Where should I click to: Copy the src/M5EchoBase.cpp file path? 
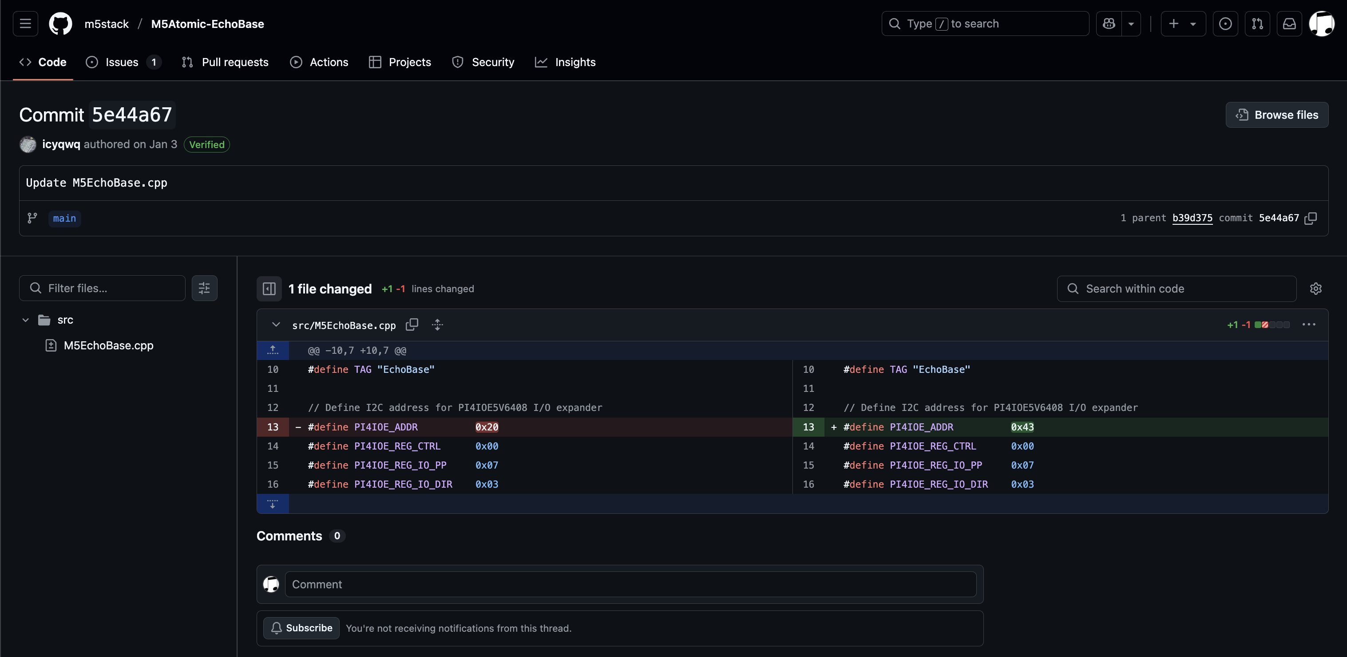[x=412, y=325]
